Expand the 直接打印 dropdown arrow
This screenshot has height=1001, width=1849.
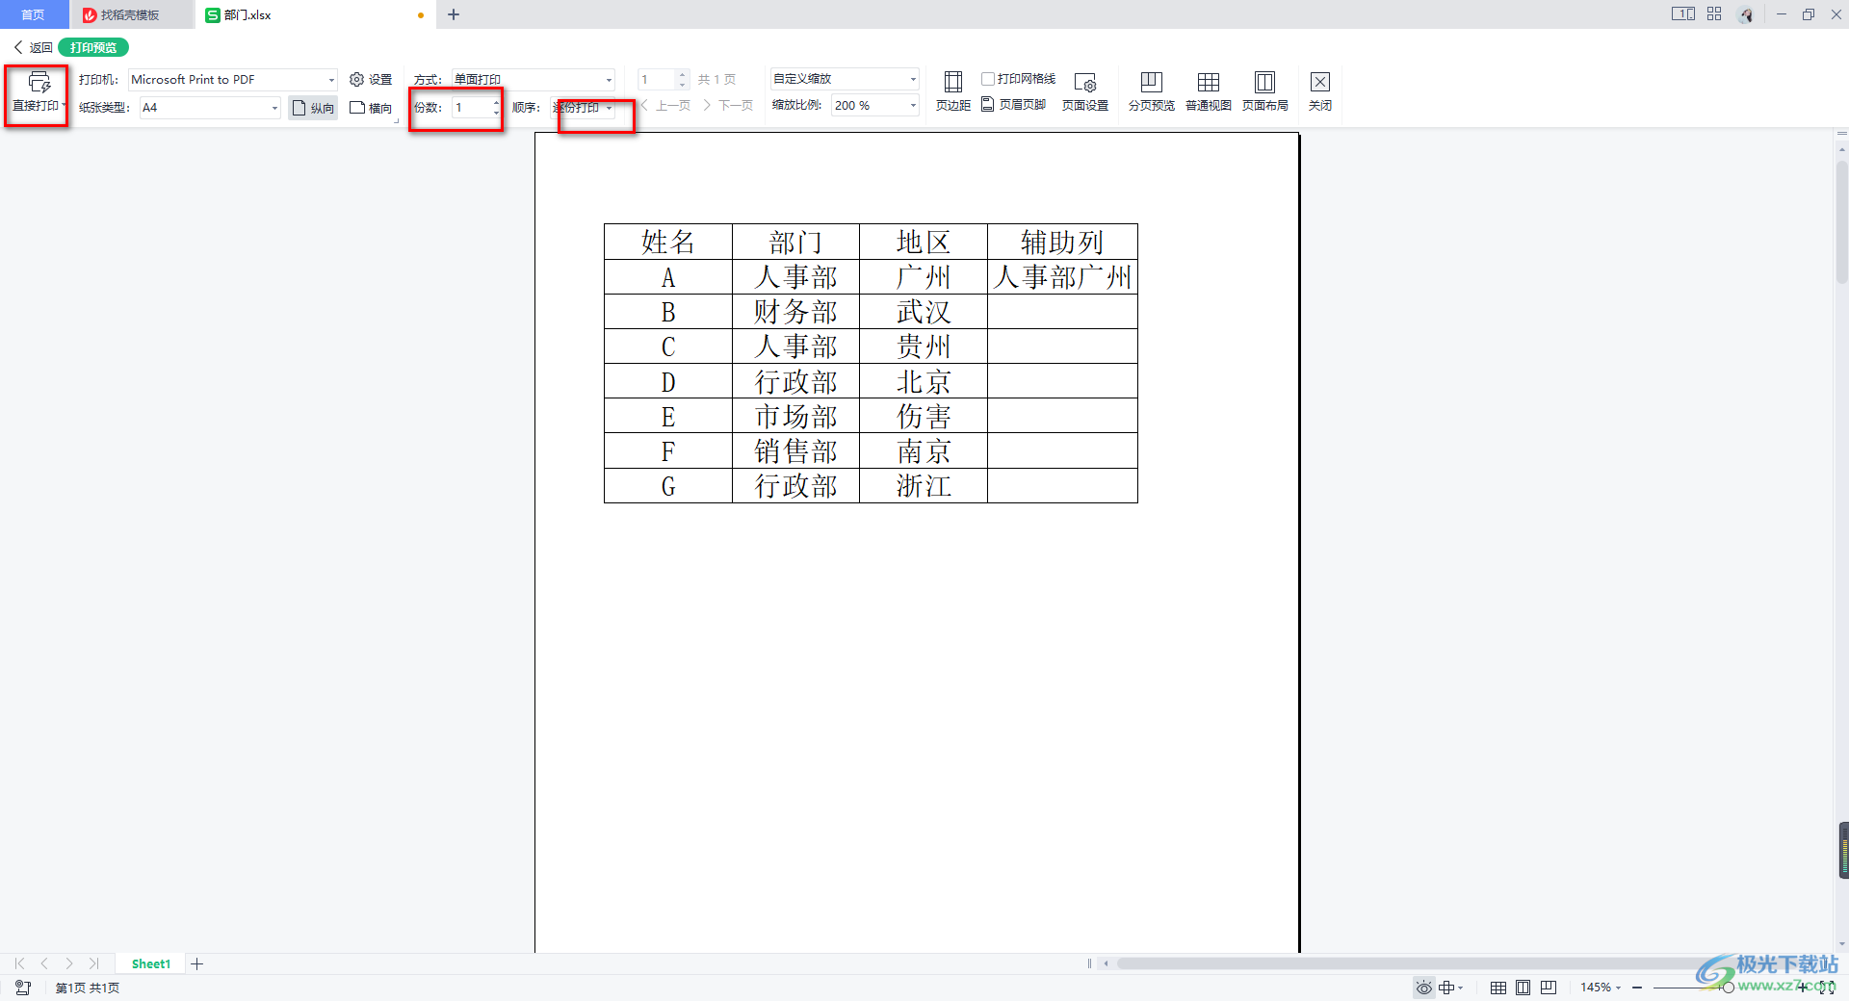tap(64, 106)
